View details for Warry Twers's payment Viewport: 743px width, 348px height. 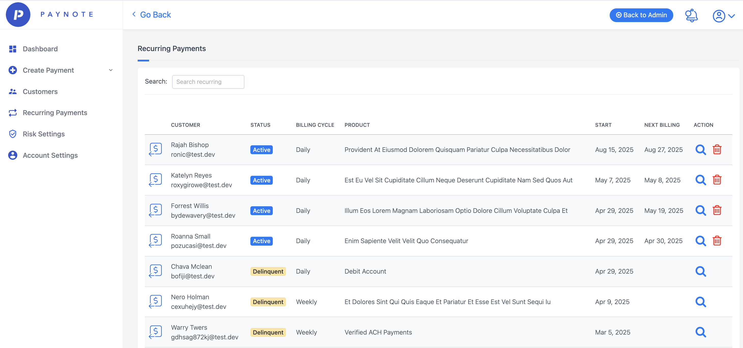coord(701,333)
